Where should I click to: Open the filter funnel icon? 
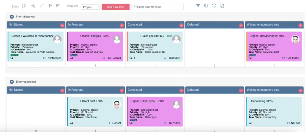[198, 6]
